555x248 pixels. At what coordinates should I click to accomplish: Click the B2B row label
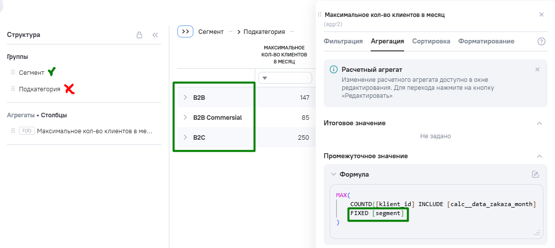[199, 98]
